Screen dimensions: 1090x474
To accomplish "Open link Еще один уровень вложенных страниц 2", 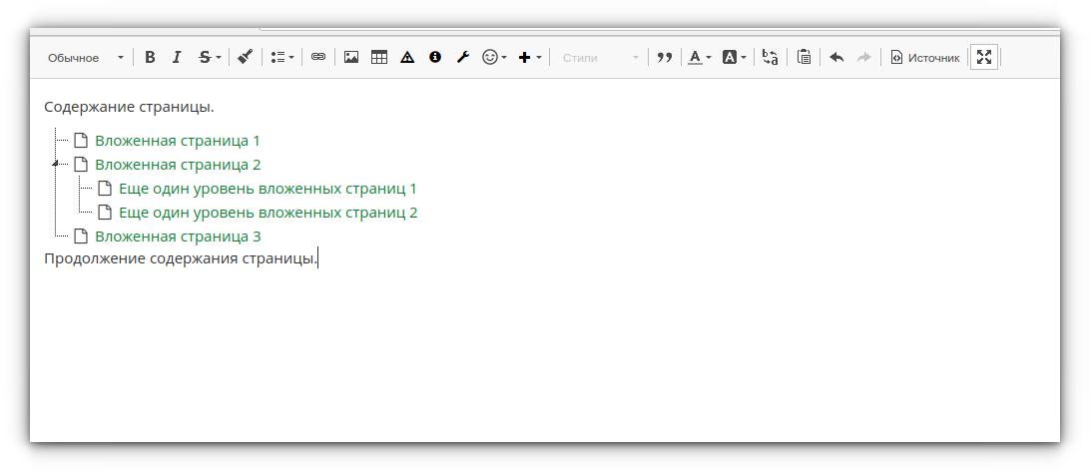I will click(269, 212).
